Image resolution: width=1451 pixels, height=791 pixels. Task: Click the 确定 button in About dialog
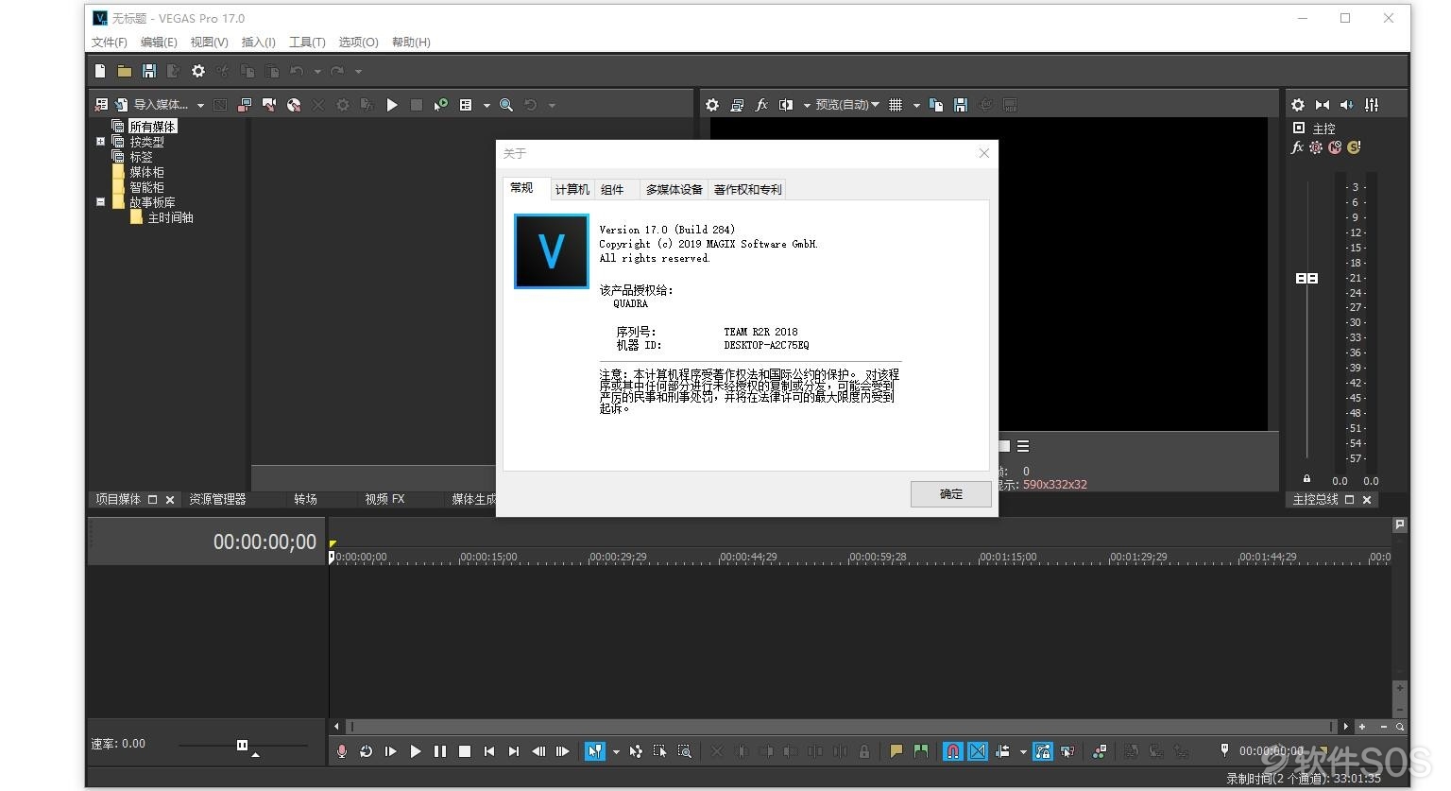951,494
